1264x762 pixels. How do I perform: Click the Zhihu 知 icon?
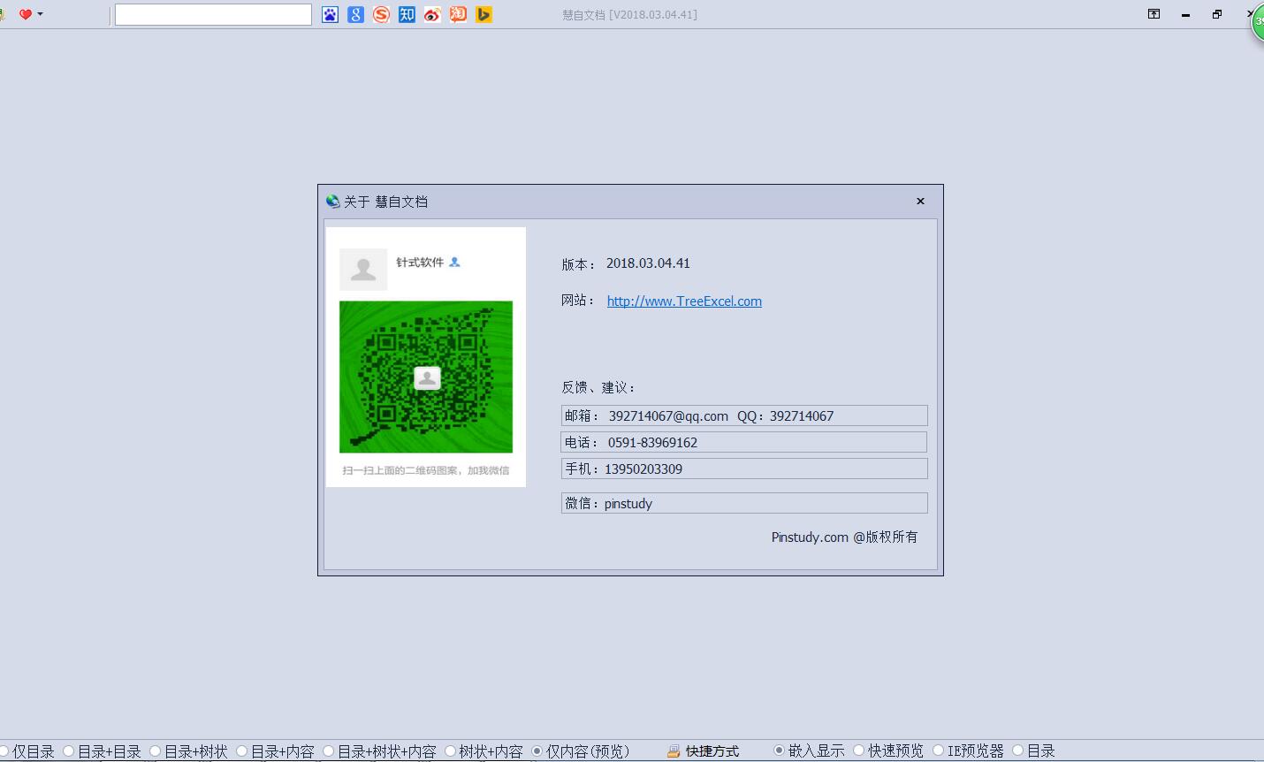coord(407,14)
